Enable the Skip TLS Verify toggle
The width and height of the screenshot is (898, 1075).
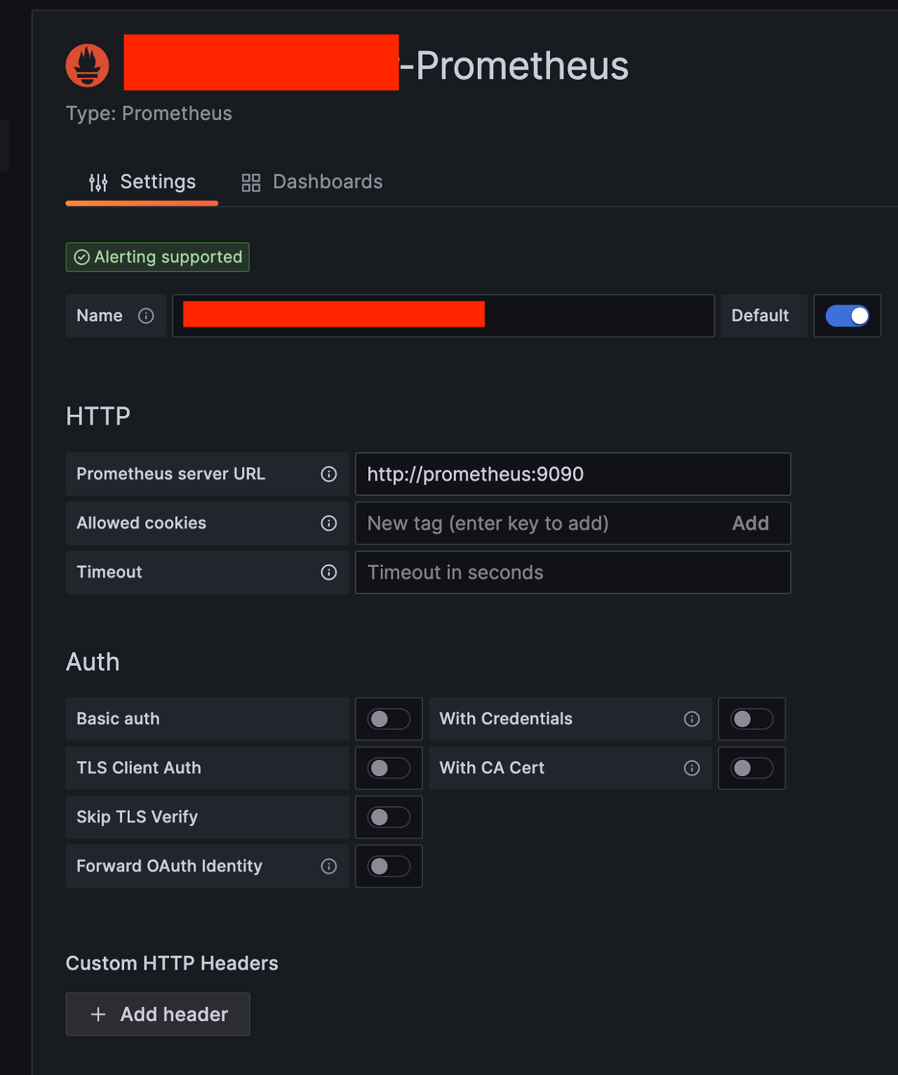tap(389, 817)
